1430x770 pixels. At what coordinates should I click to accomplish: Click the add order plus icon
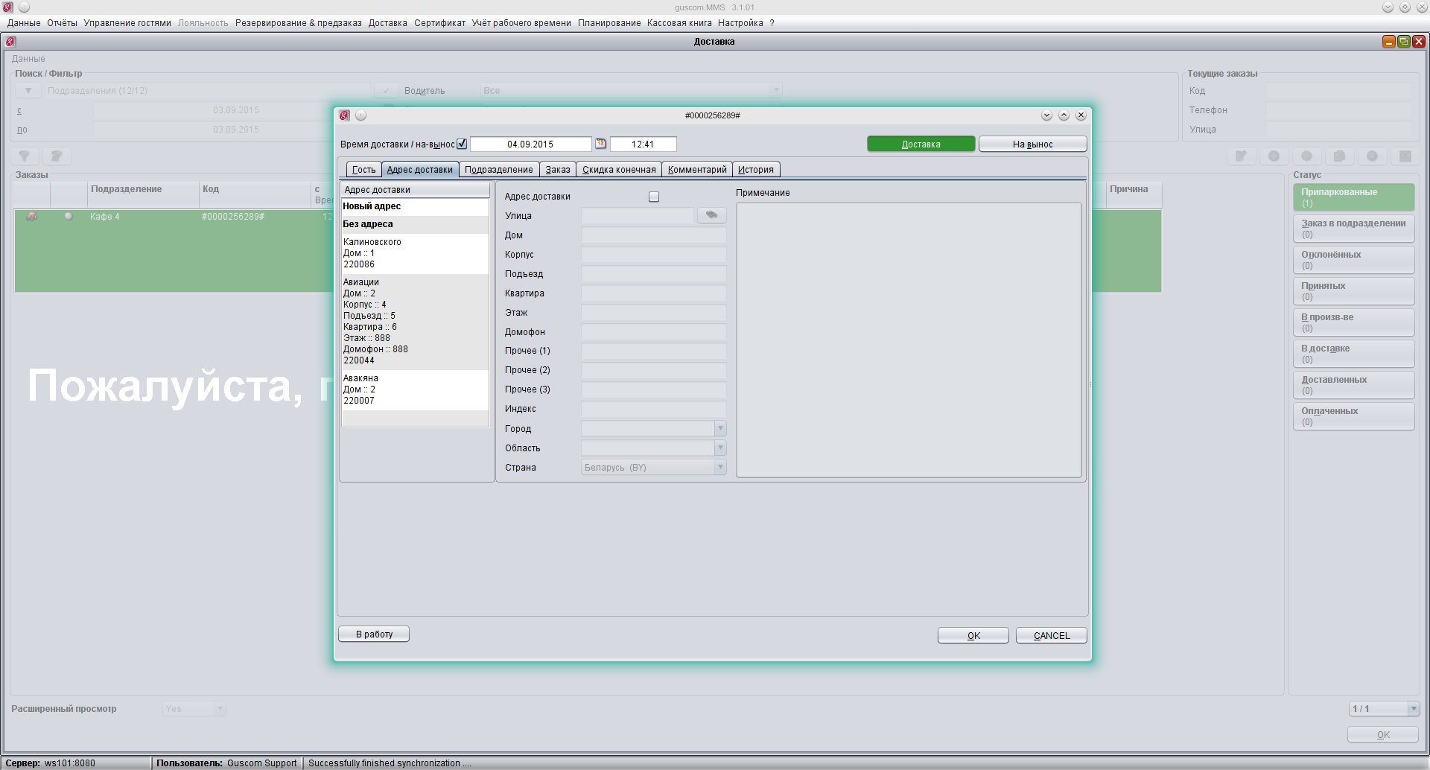1274,156
